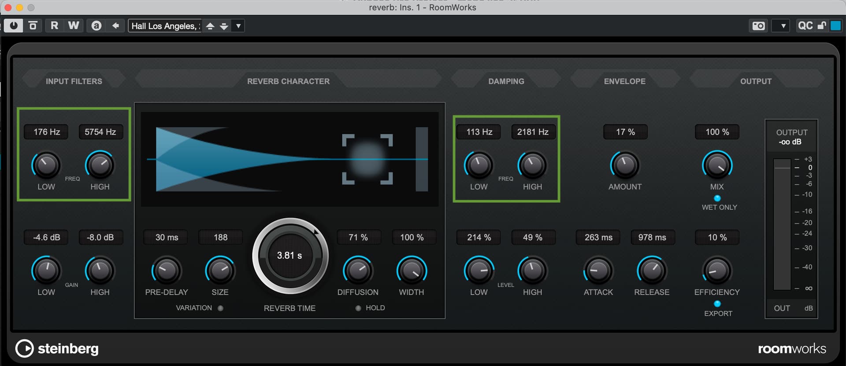Click the QC quick controls button
This screenshot has width=846, height=366.
pyautogui.click(x=805, y=26)
